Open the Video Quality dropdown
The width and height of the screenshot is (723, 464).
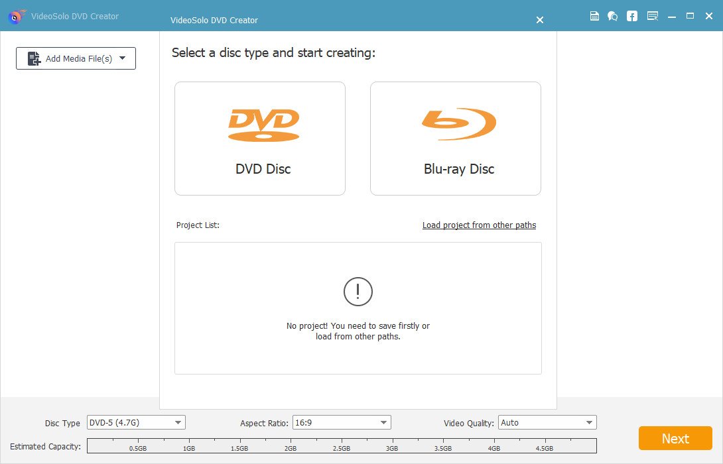click(x=547, y=422)
